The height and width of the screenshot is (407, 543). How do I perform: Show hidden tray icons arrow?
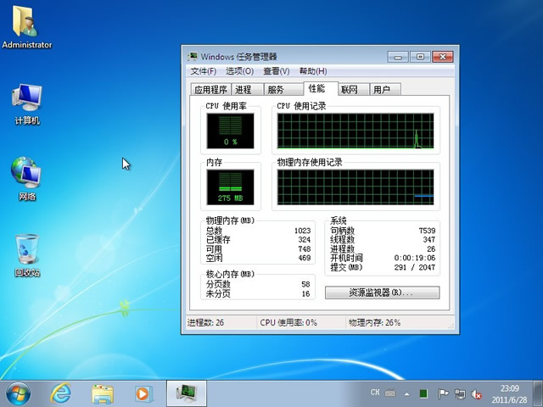click(407, 393)
